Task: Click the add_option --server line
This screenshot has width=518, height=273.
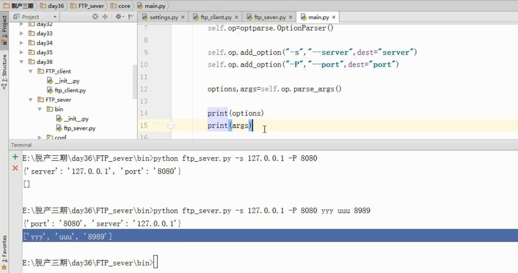Action: click(312, 52)
